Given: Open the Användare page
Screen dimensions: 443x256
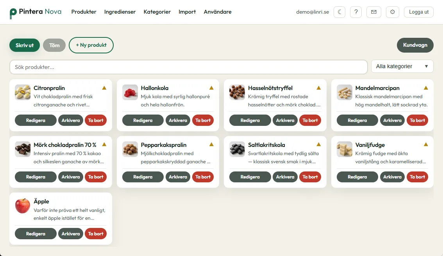Looking at the screenshot, I should pos(218,12).
